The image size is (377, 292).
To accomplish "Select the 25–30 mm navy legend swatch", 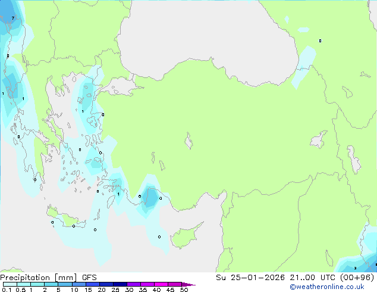I will pos(120,284).
